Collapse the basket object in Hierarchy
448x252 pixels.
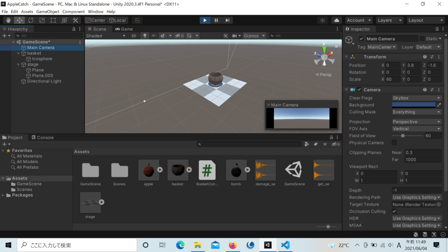[18, 53]
